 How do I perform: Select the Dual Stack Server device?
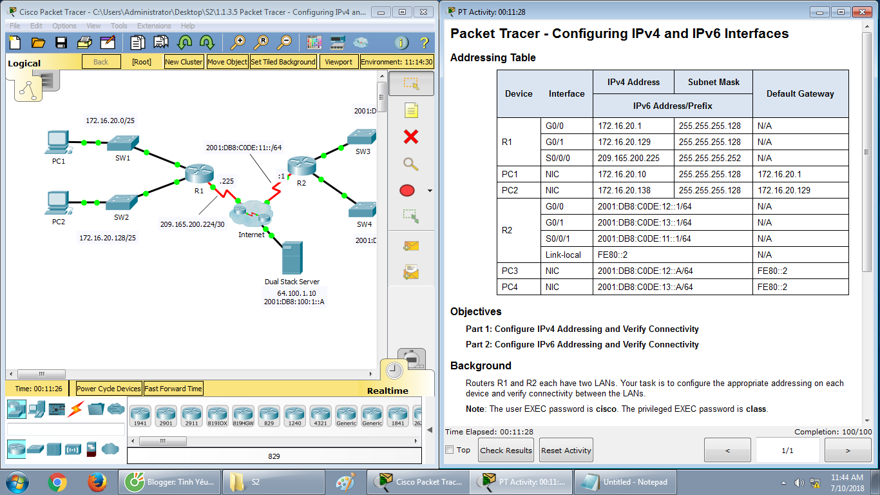coord(292,257)
